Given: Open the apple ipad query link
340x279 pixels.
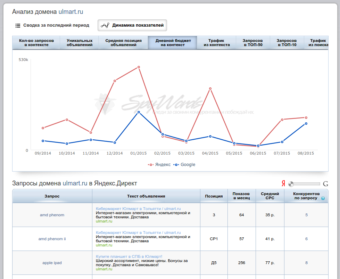Looking at the screenshot, I should coord(52,263).
